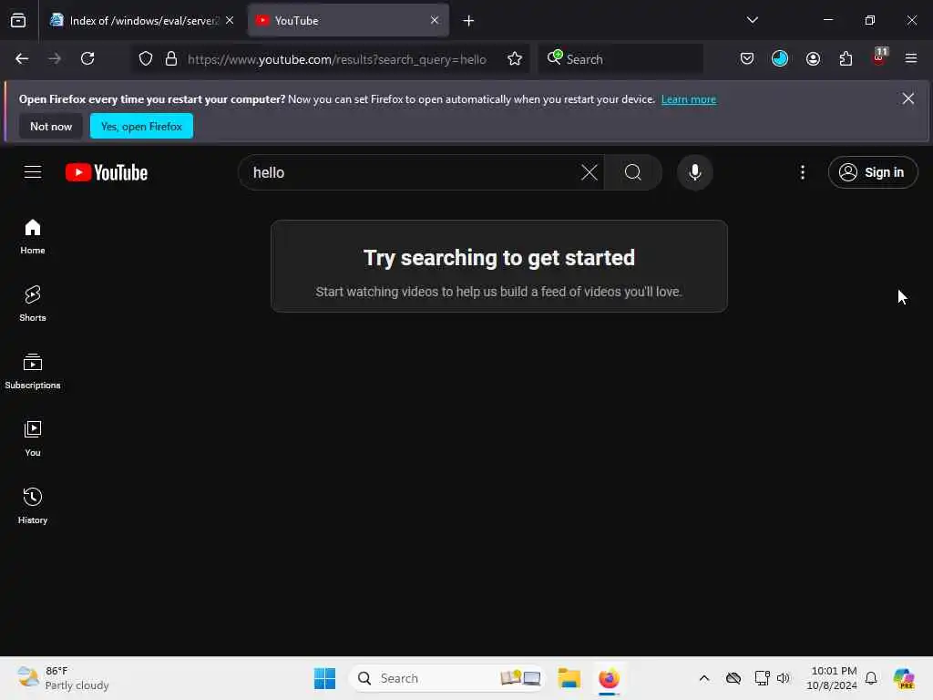Screen dimensions: 933x700
Task: Click the extension icon with 11 badge
Action: [x=879, y=57]
